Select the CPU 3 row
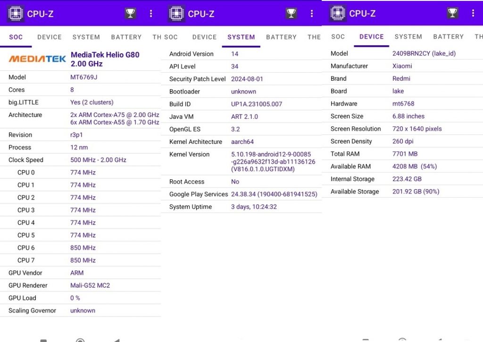The image size is (483, 342). tap(80, 210)
